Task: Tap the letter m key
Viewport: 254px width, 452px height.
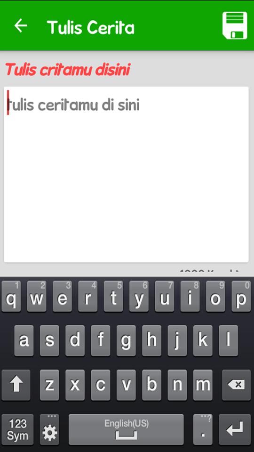Action: 203,385
